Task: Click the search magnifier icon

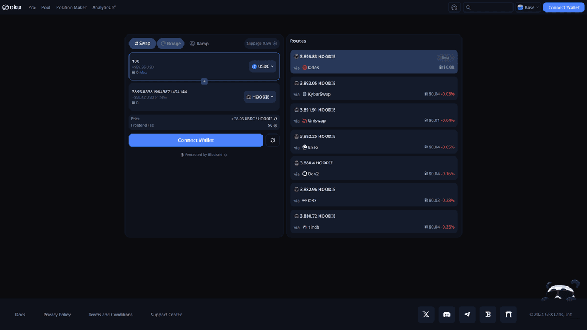Action: coord(468,7)
